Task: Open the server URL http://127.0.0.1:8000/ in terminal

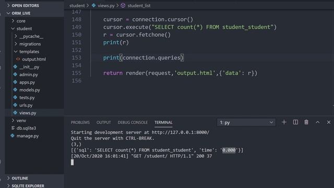Action: click(x=181, y=132)
